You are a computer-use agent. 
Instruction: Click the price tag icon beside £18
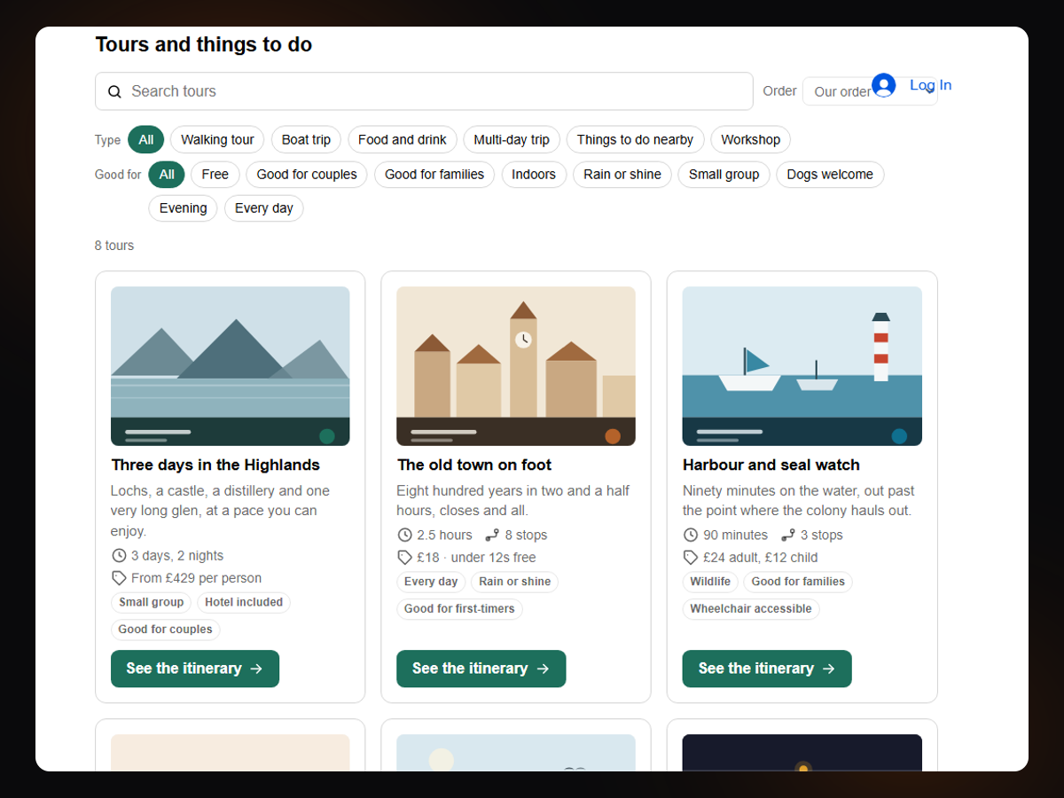[404, 558]
